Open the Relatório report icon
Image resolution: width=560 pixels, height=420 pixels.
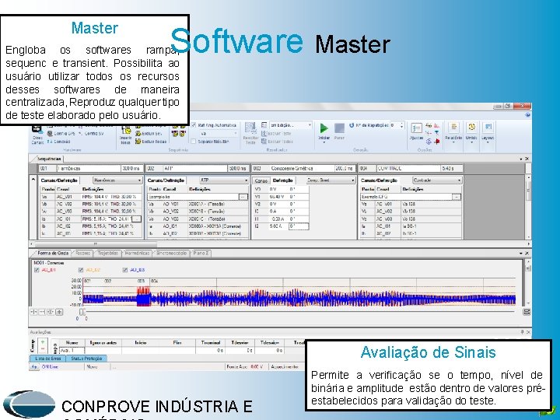(453, 127)
